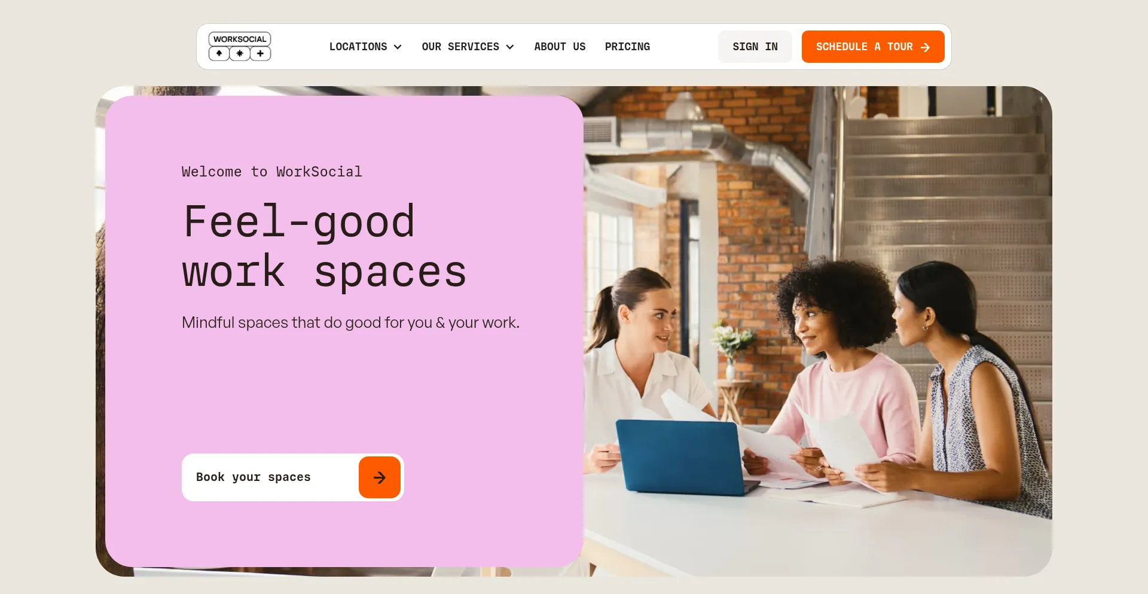Go to the About Us page
1148x594 pixels.
(560, 47)
